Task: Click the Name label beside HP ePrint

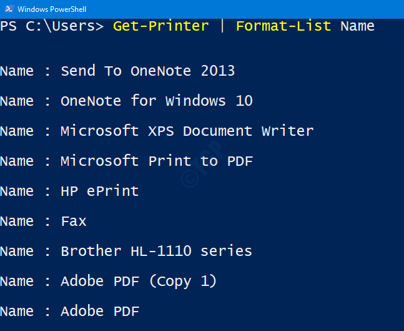Action: coord(17,191)
